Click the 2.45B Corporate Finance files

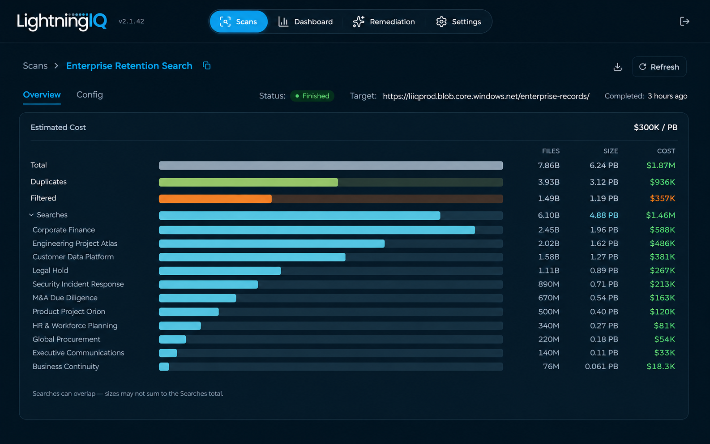tap(549, 230)
